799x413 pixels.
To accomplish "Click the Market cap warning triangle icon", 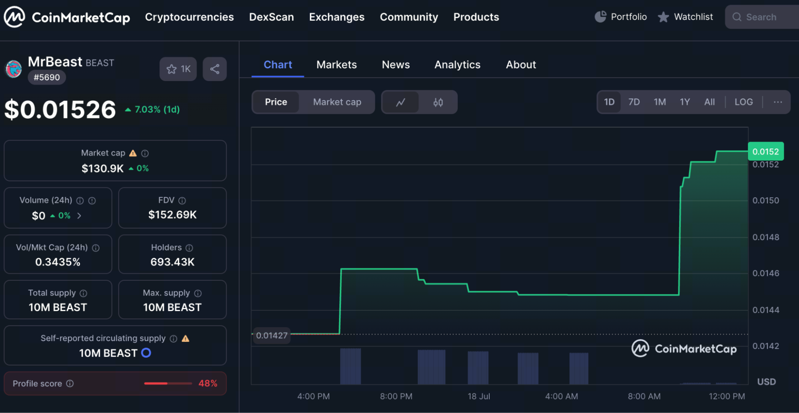I will 133,153.
